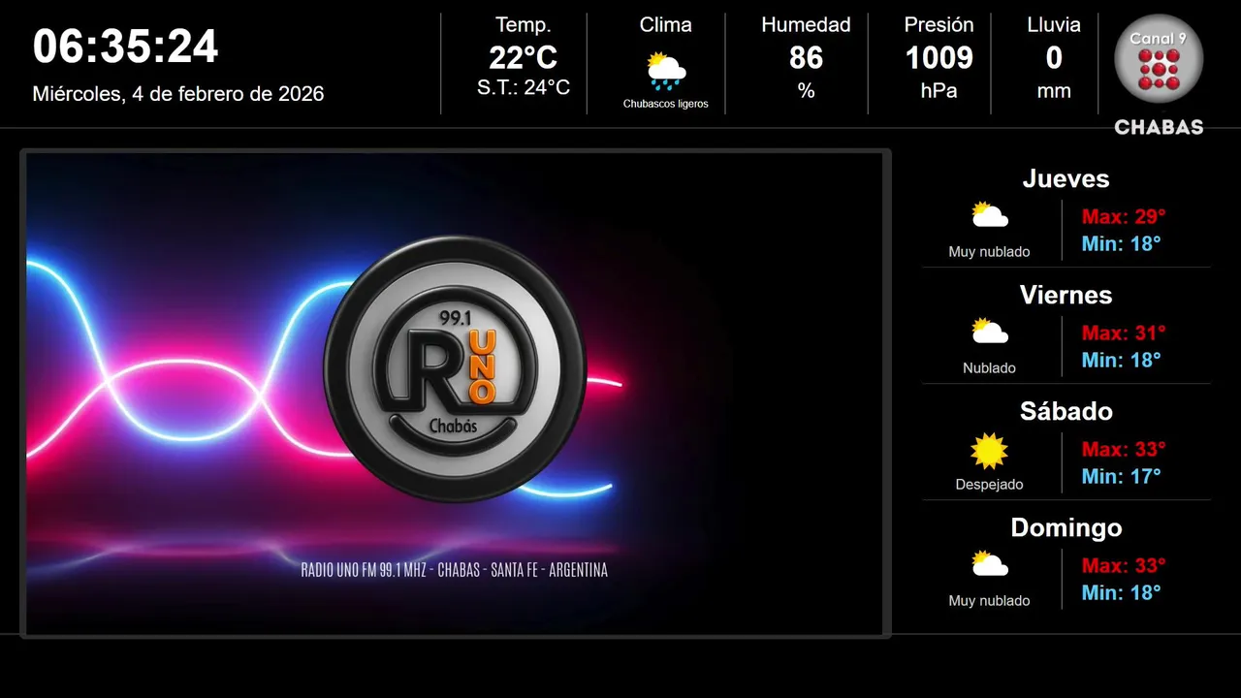Click the Canal 9 Chabas logo

(1159, 74)
